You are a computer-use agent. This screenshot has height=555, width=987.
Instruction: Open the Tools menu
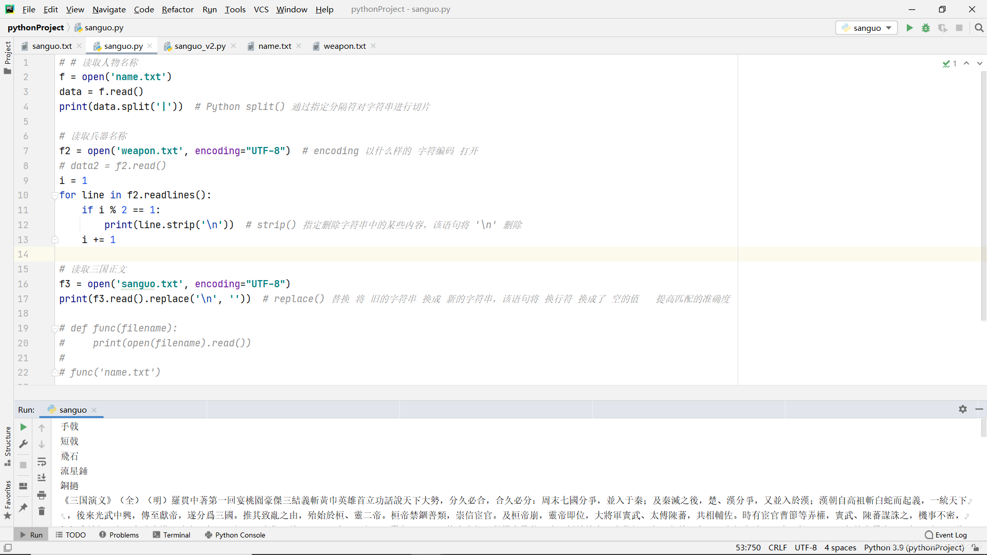point(235,9)
